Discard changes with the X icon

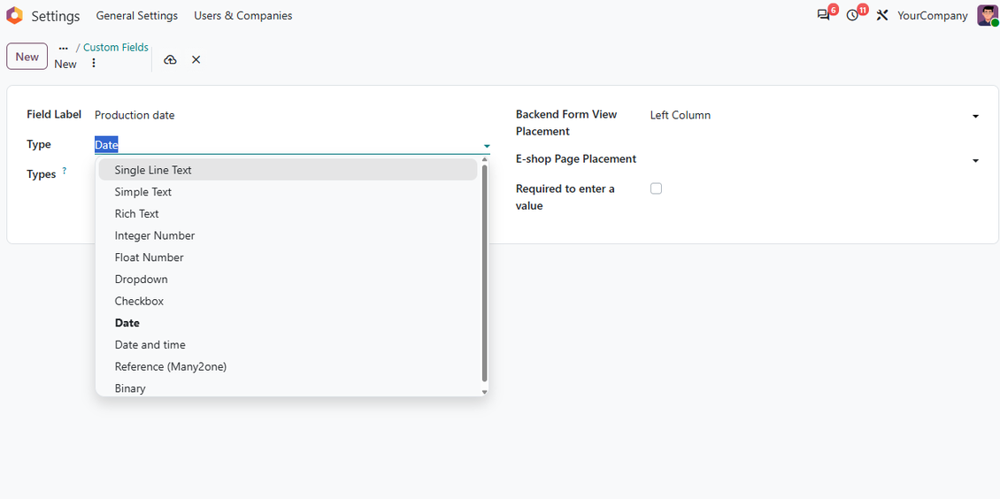(x=196, y=59)
